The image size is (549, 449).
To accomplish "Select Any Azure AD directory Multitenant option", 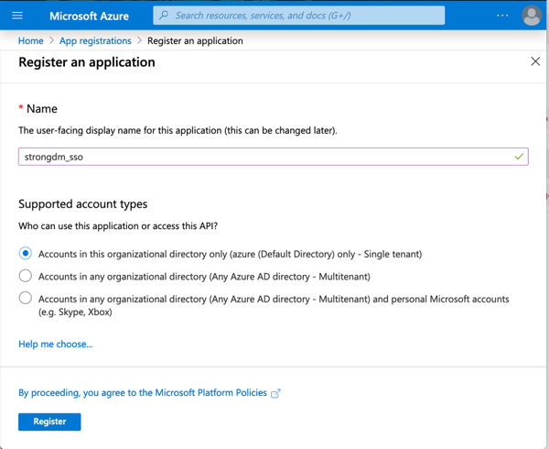I will (26, 276).
